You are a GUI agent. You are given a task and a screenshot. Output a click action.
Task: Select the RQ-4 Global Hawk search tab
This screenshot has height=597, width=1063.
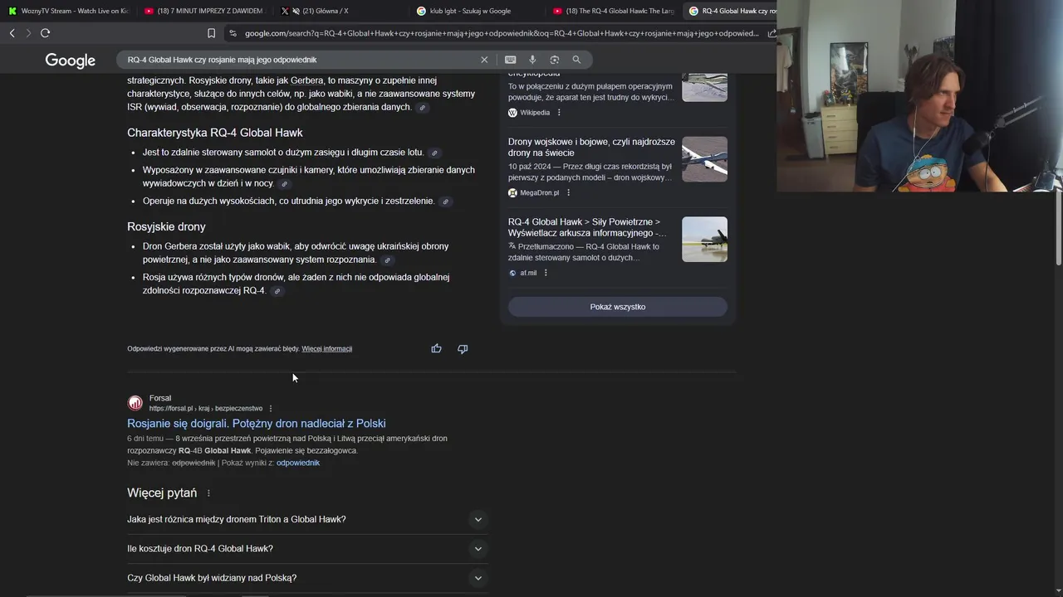coord(731,11)
